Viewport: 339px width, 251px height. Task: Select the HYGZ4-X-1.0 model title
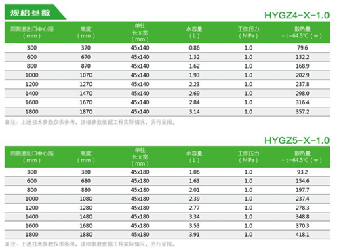click(297, 16)
